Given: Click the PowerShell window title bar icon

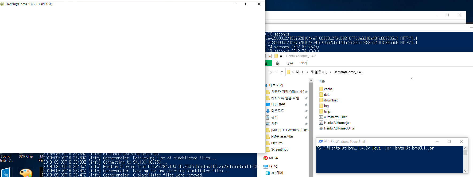Looking at the screenshot, I should point(320,141).
